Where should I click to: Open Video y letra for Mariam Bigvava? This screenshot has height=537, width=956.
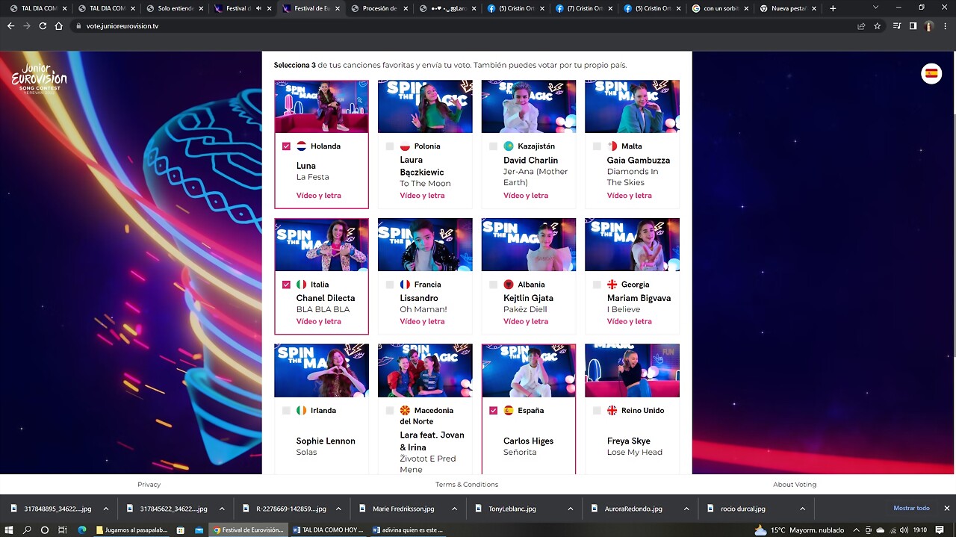click(x=629, y=322)
